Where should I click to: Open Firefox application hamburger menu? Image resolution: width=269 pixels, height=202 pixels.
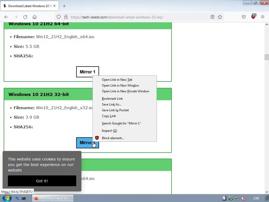tap(263, 17)
